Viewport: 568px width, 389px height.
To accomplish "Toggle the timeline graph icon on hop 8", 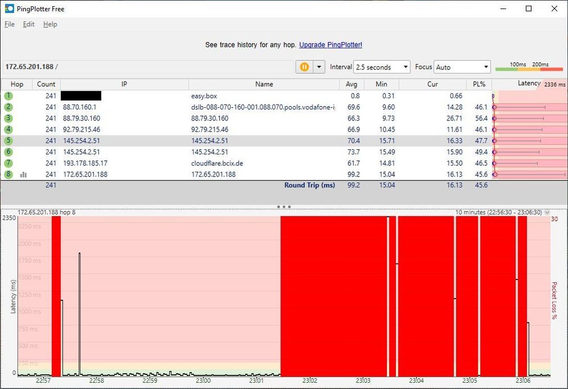I will click(23, 174).
